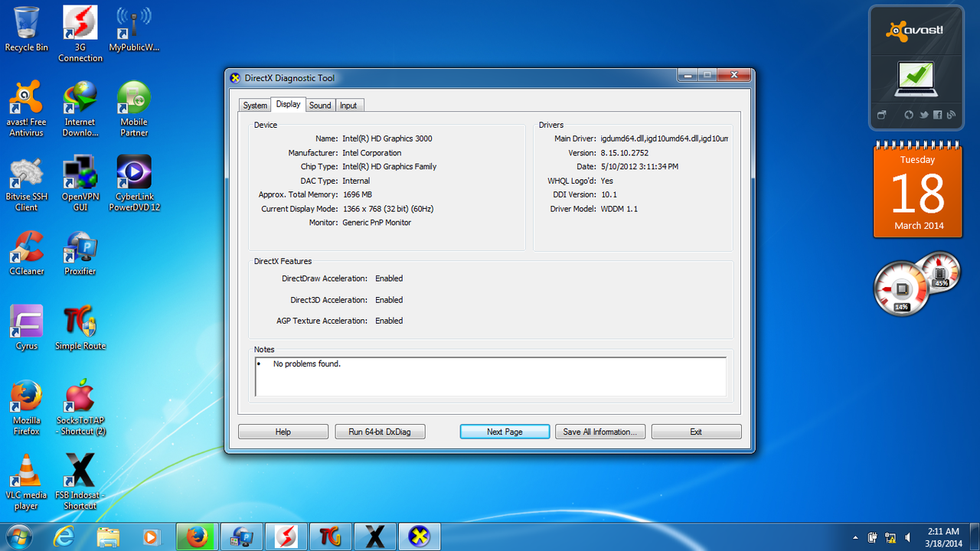Open Internet Explorer from the taskbar
This screenshot has width=980, height=551.
(64, 537)
